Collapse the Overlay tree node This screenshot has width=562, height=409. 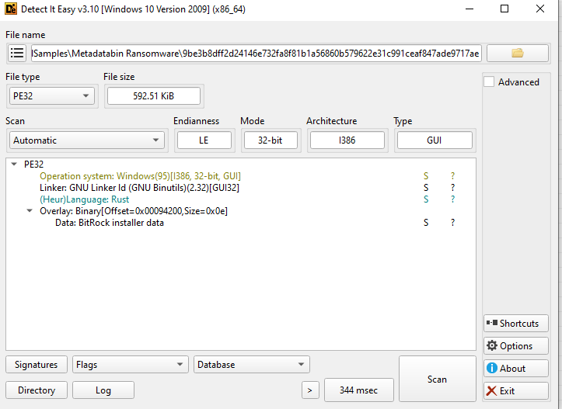click(x=30, y=211)
